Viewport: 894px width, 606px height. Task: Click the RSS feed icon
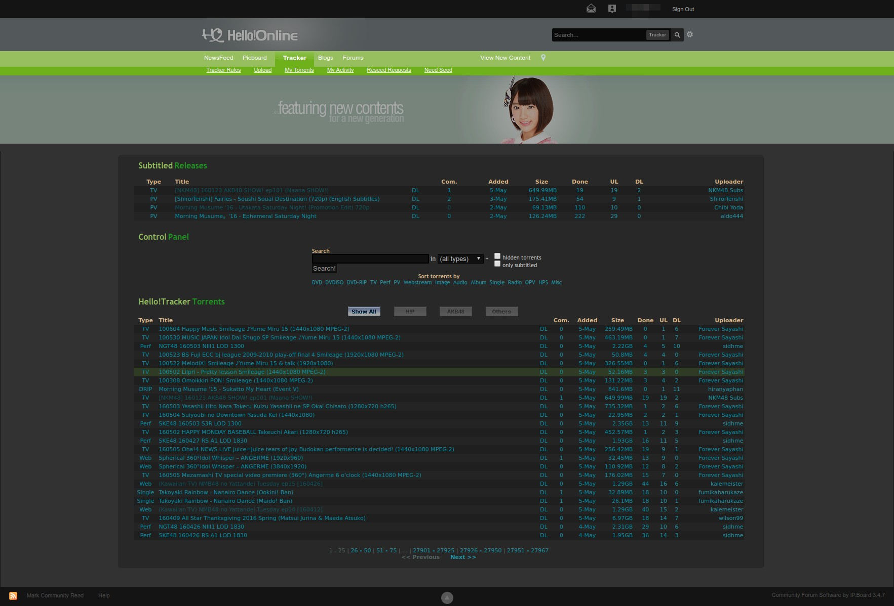coord(13,595)
